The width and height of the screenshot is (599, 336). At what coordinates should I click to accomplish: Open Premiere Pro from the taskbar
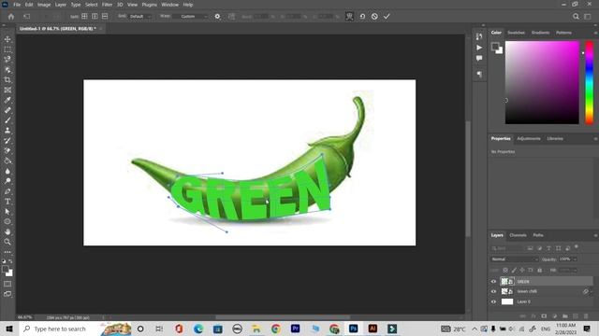pos(295,329)
